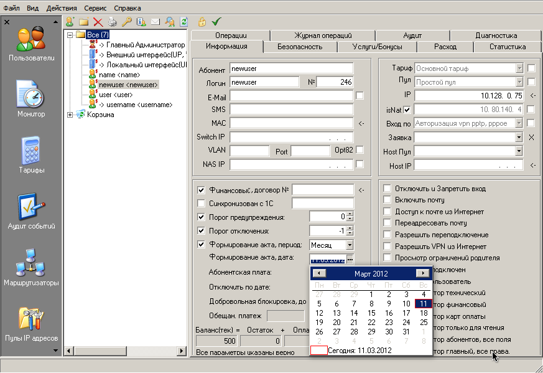Enable the Синхронизован с 1С checkbox

[201, 203]
